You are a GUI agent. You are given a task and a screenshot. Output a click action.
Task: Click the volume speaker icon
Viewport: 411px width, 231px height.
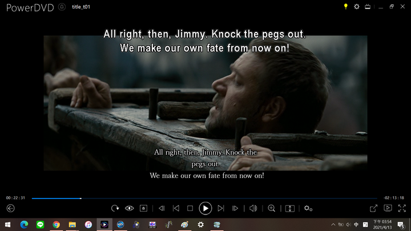click(253, 208)
